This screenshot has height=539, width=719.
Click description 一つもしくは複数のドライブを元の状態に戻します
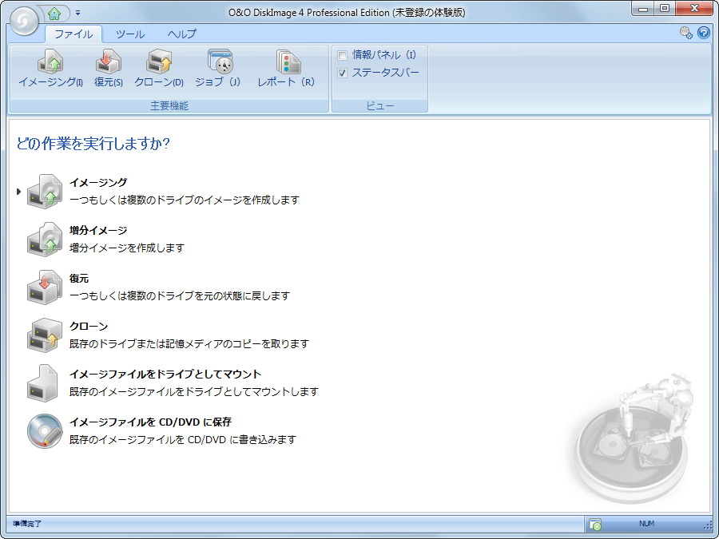pos(180,295)
